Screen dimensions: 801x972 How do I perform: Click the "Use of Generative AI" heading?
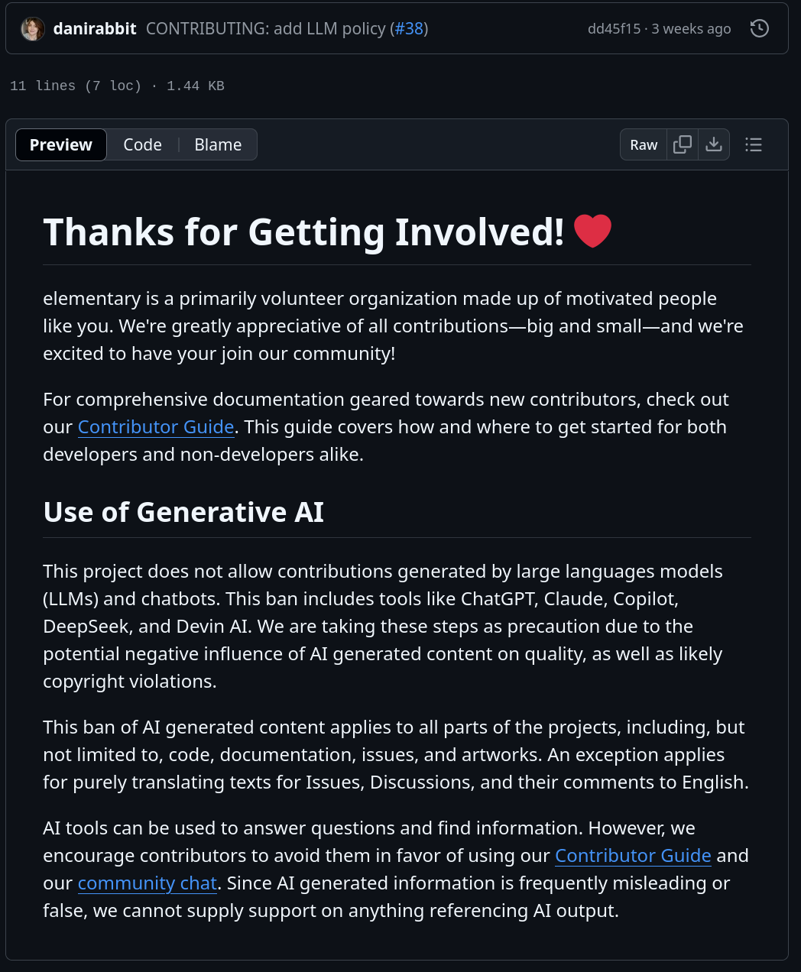183,512
